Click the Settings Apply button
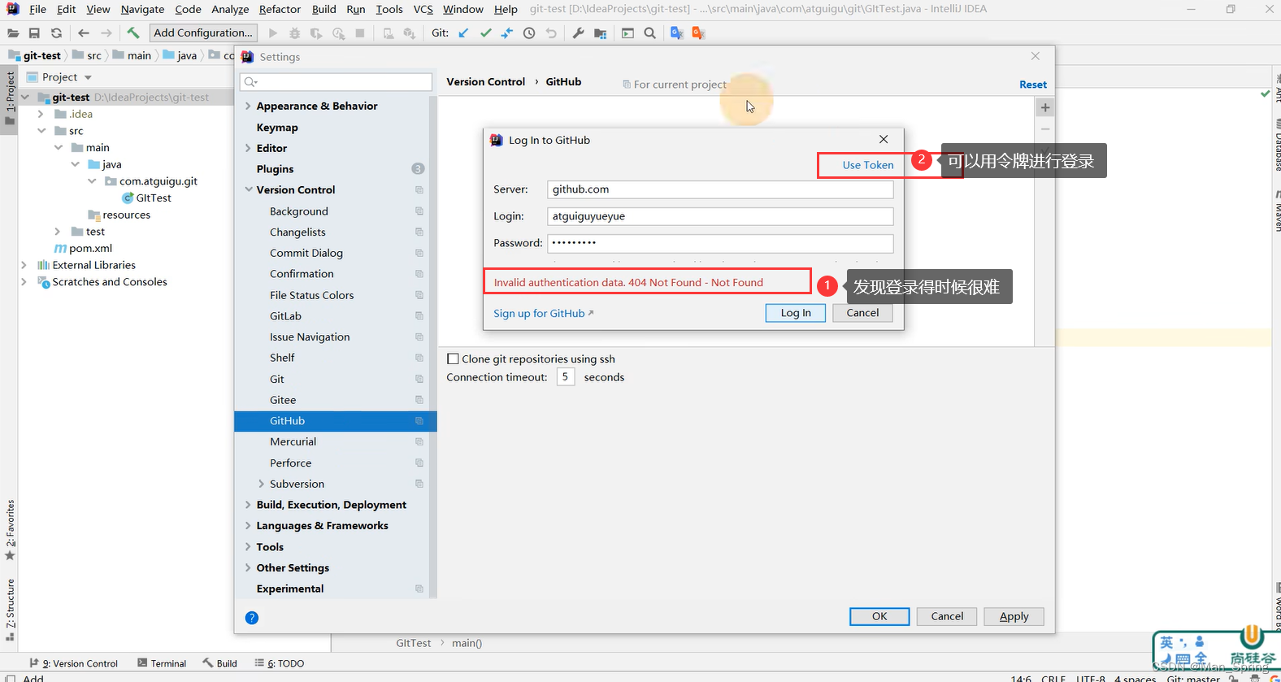The width and height of the screenshot is (1281, 682). [1014, 617]
